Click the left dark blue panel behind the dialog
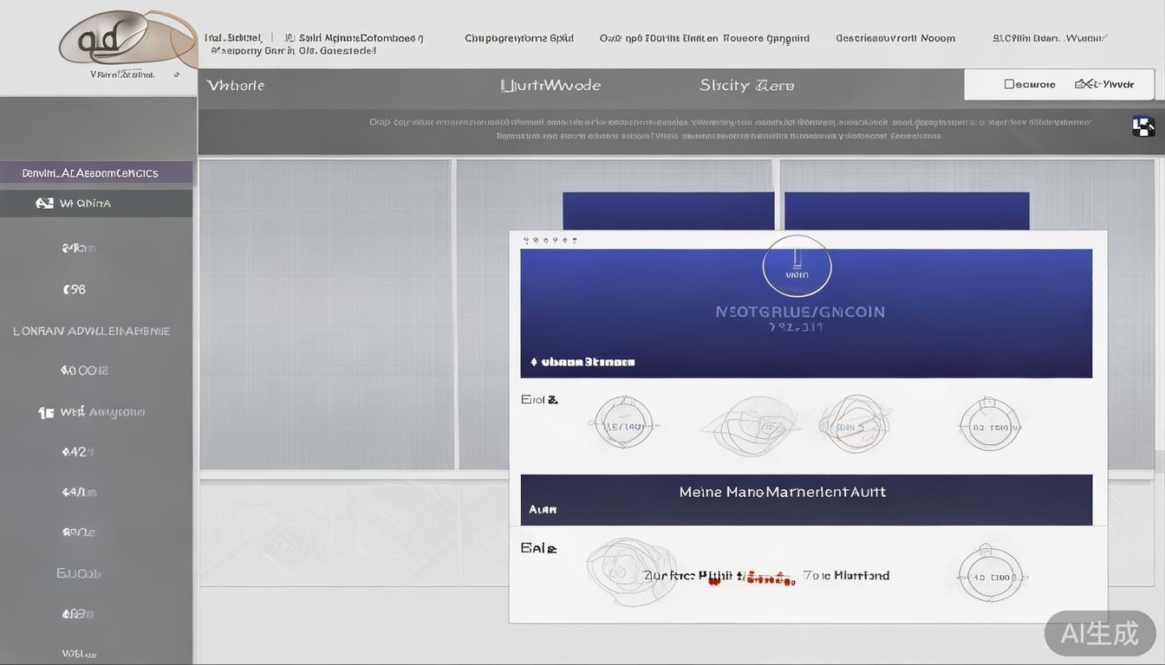Screen dimensions: 1165x665 (667, 210)
